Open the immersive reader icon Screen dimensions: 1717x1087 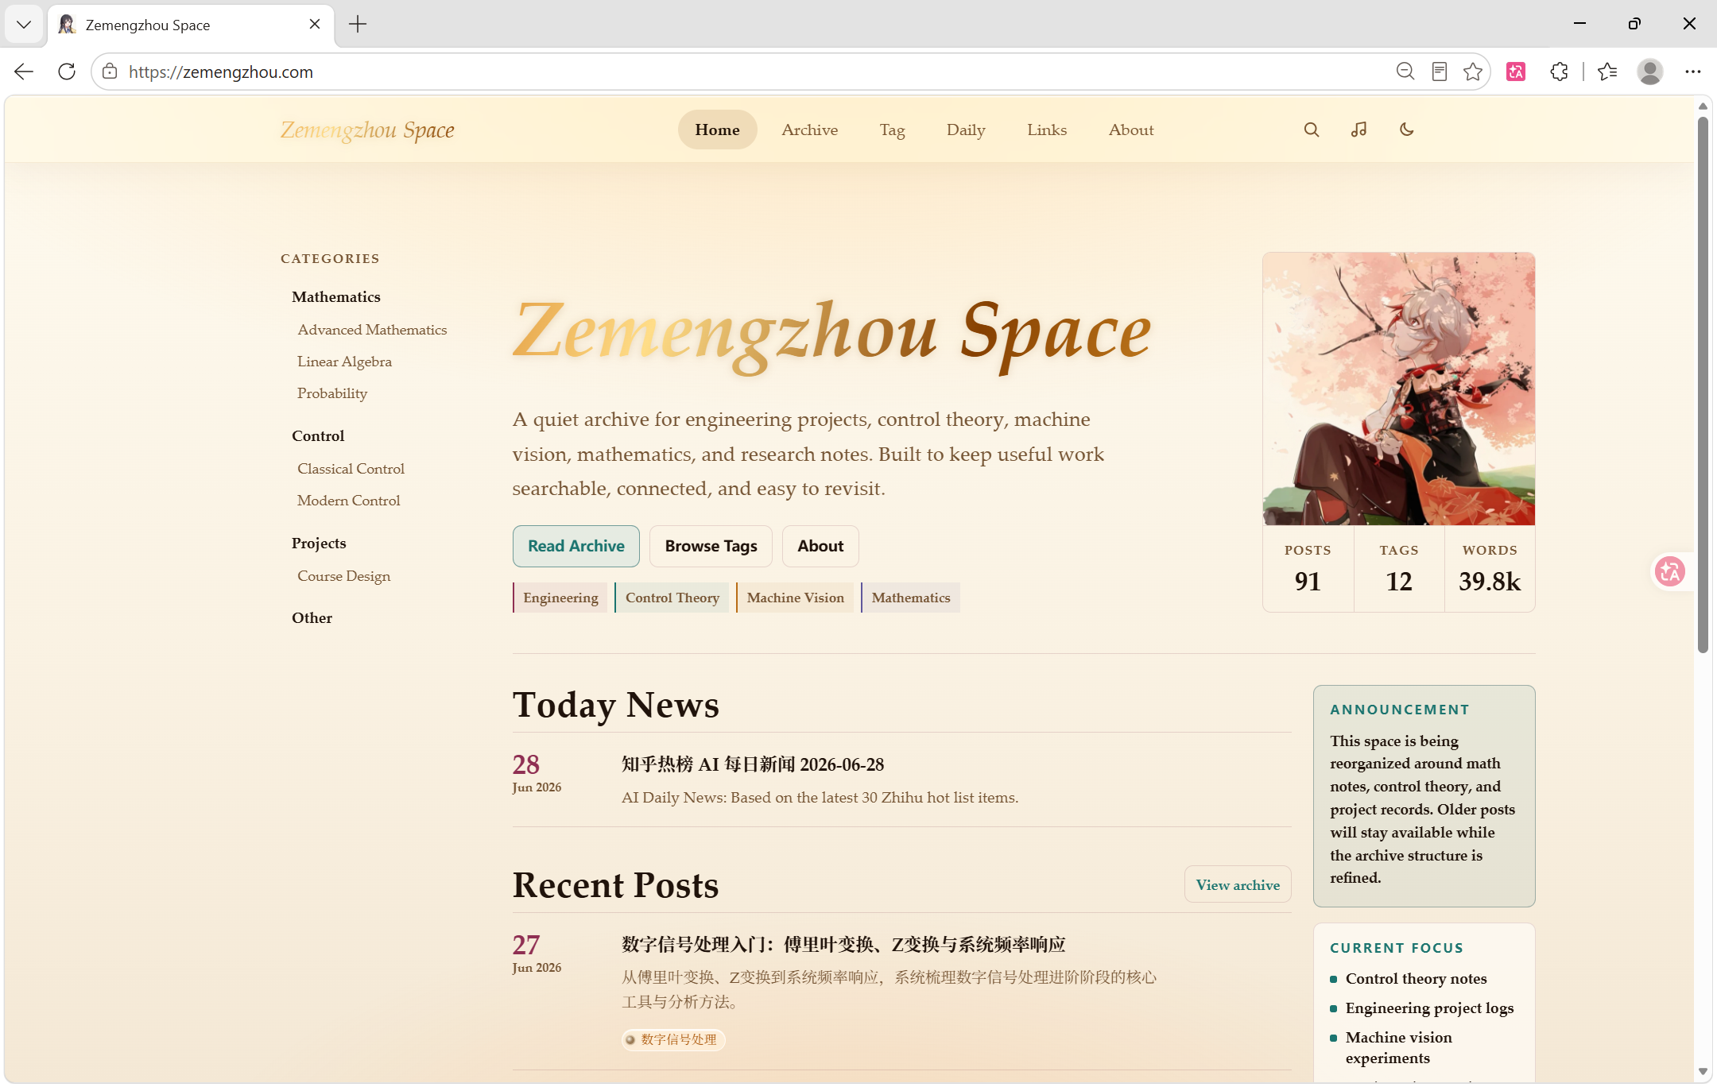click(1440, 72)
